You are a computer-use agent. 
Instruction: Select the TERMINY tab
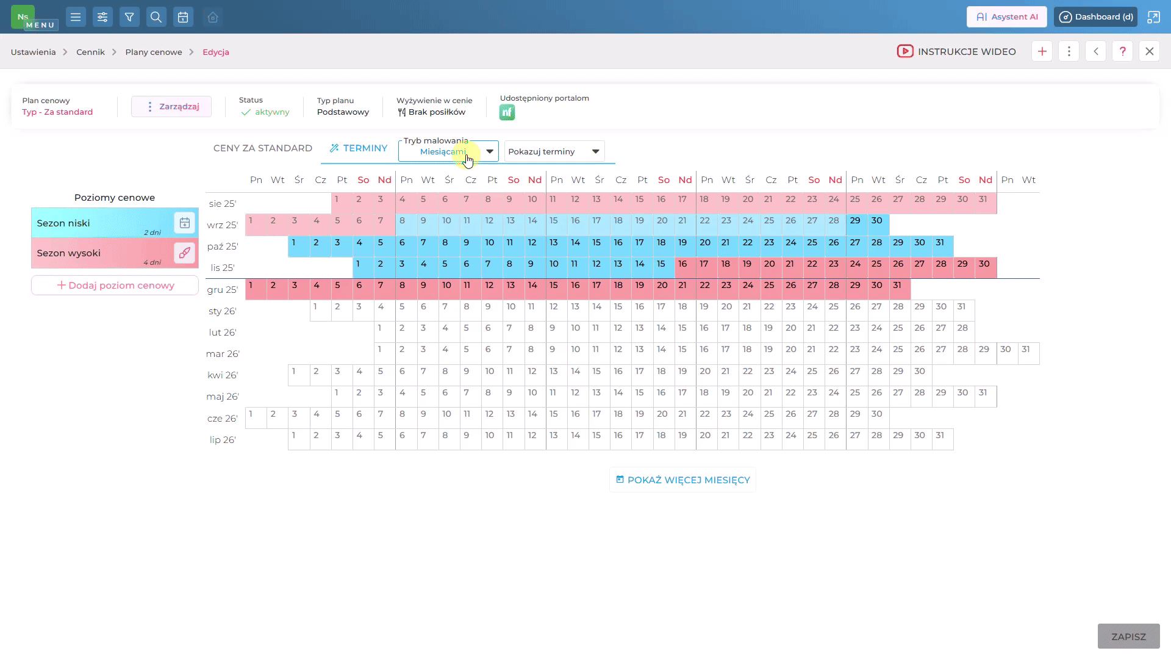point(359,148)
